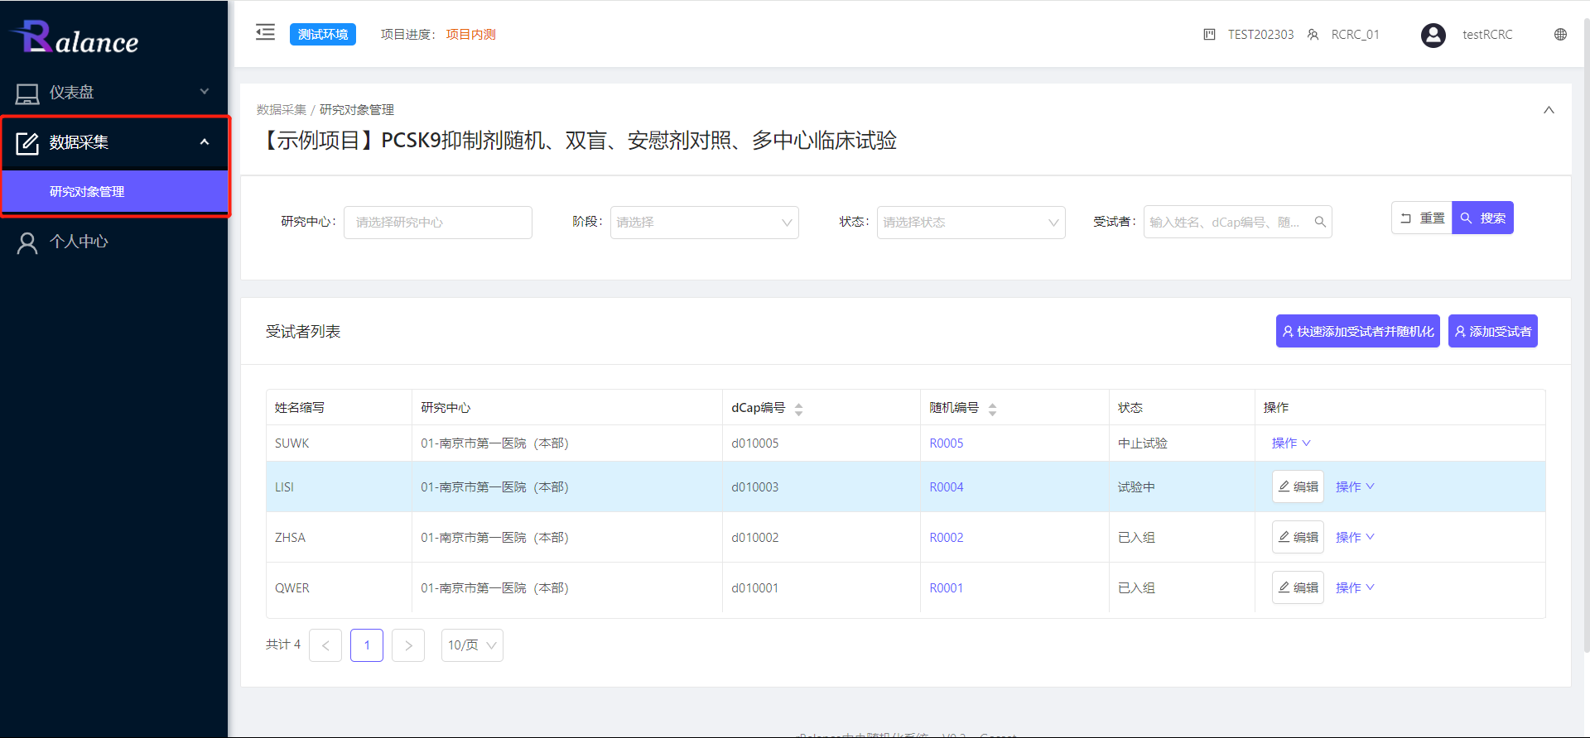Click the TEST202303 project label

coord(1260,34)
